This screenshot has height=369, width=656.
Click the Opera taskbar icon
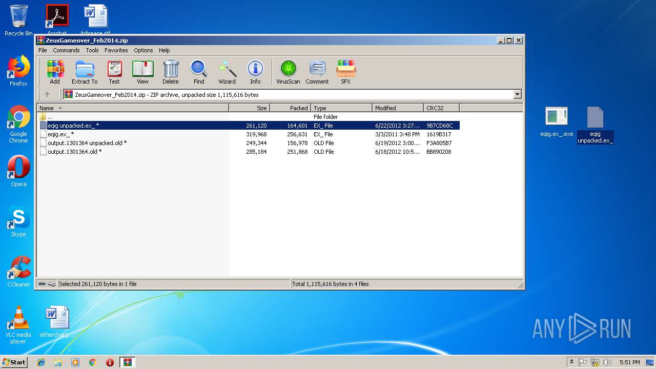[x=110, y=362]
